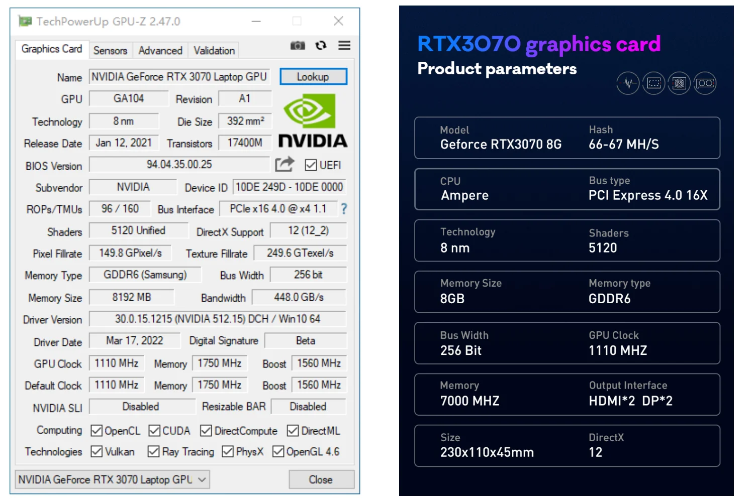
Task: Click the NVIDIA vendor logo
Action: (x=313, y=120)
